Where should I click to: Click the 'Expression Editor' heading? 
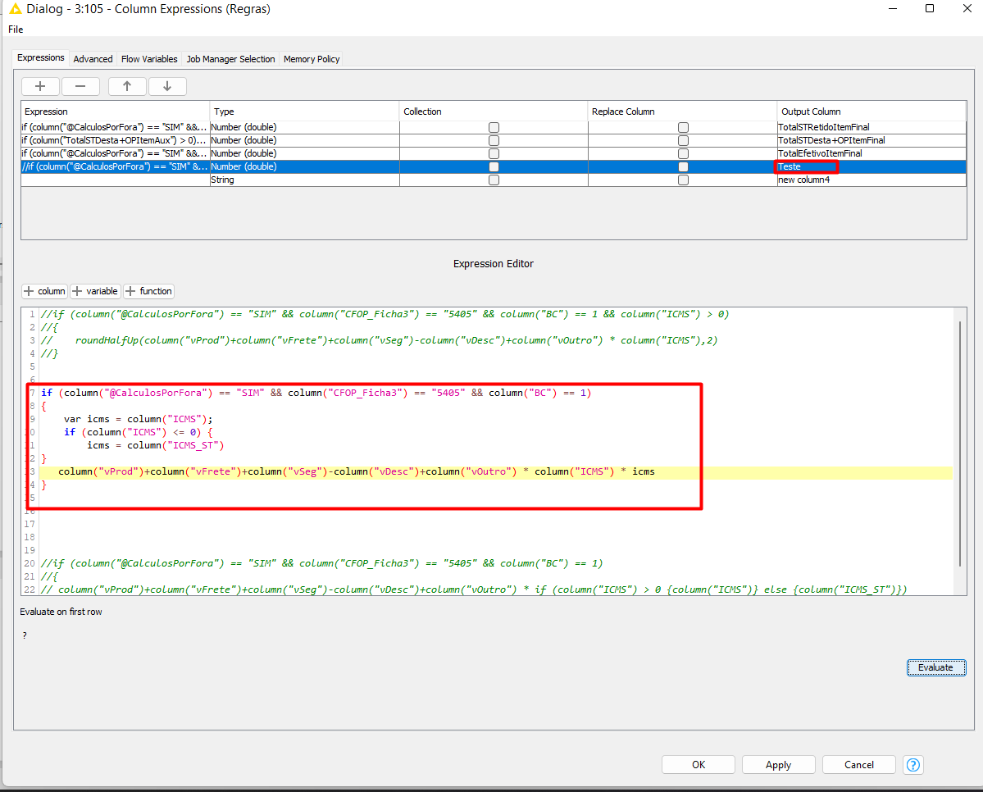click(x=494, y=264)
